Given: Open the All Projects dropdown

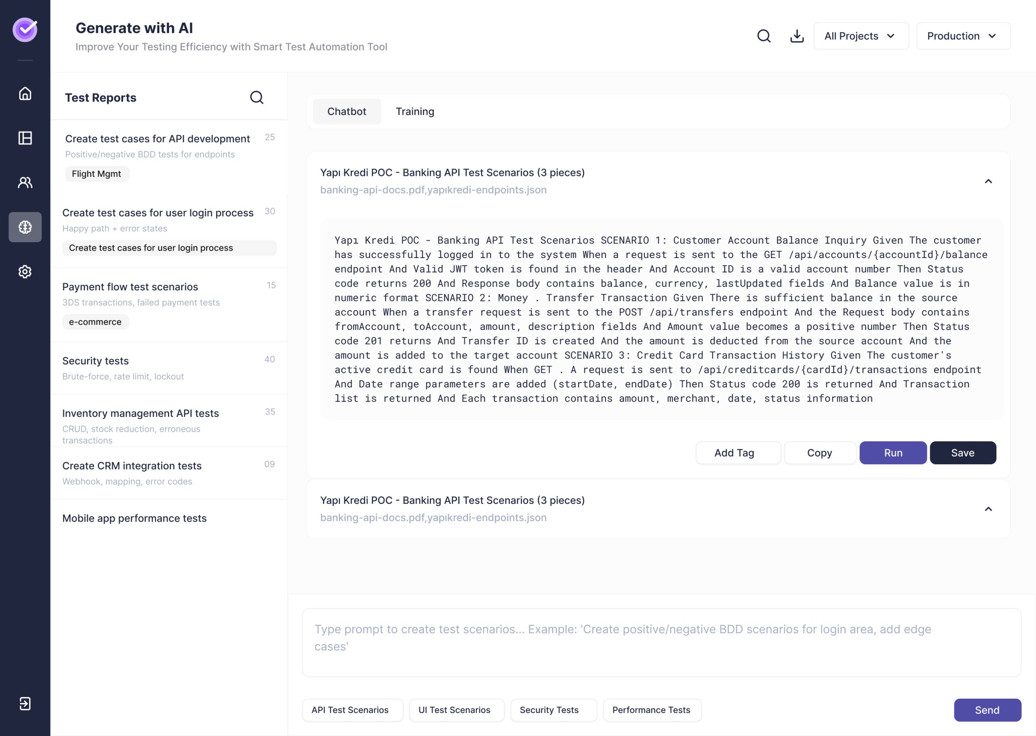Looking at the screenshot, I should (x=860, y=36).
